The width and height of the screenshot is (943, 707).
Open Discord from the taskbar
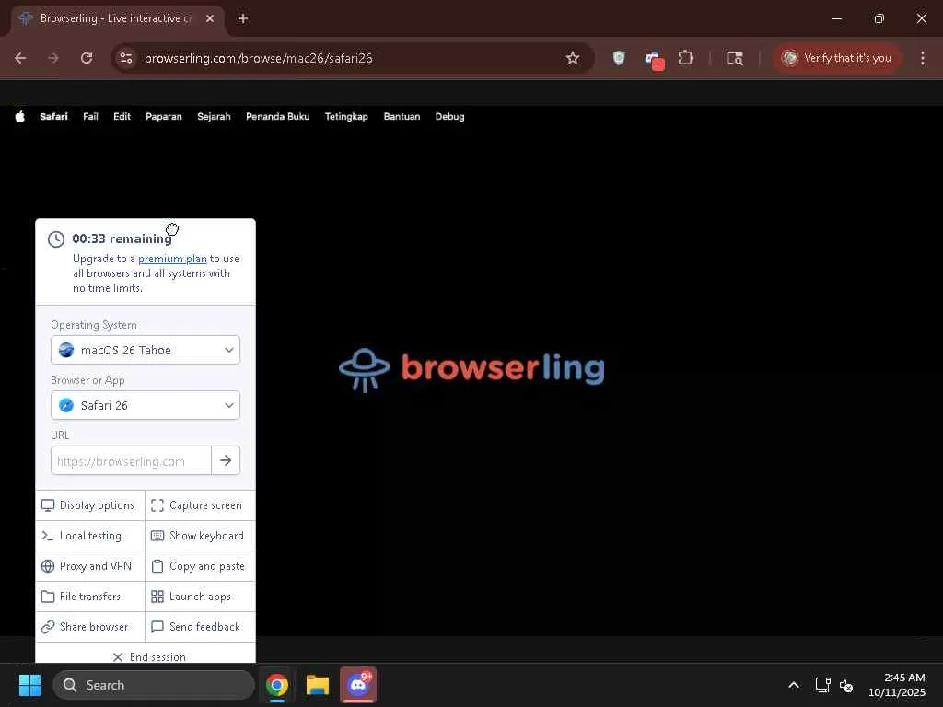[x=358, y=685]
